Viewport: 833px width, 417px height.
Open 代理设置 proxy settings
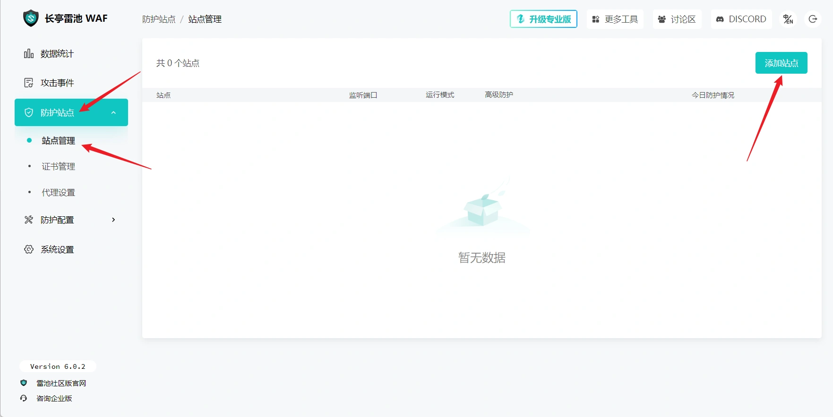(x=58, y=193)
